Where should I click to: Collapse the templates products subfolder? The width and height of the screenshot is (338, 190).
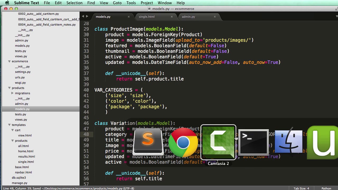(x=12, y=141)
